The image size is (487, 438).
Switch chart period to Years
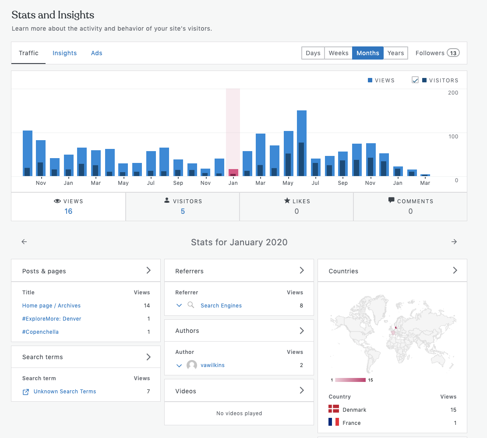[395, 53]
